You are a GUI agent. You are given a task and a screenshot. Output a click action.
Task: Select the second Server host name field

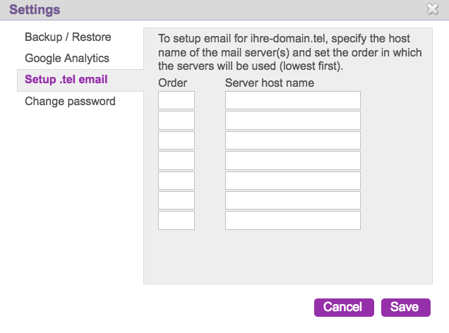[293, 120]
